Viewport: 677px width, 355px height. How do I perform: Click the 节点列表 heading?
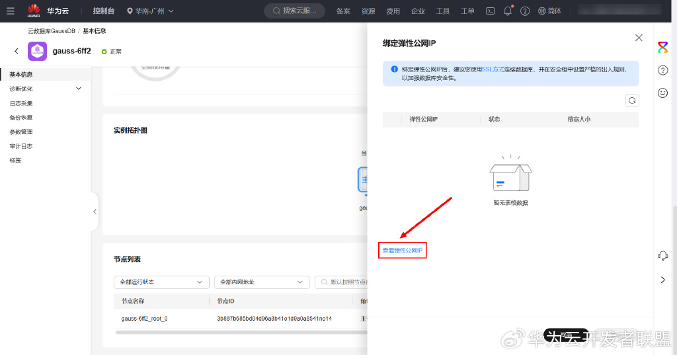coord(128,259)
